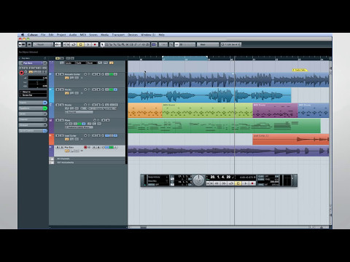The image size is (350, 262).
Task: Select the orange MIDI Drums clip
Action: 145,111
